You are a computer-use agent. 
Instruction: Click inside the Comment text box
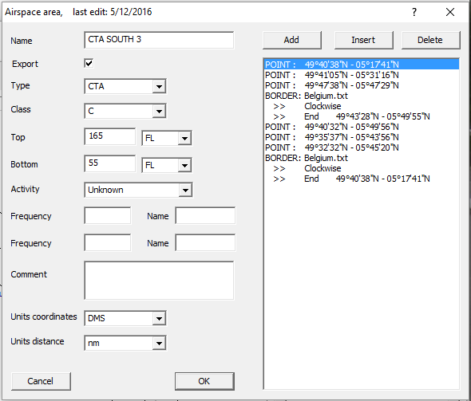click(x=159, y=281)
